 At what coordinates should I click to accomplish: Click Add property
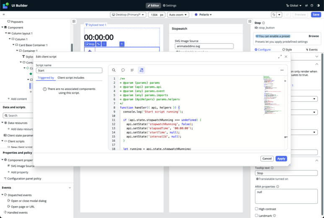click(x=18, y=172)
